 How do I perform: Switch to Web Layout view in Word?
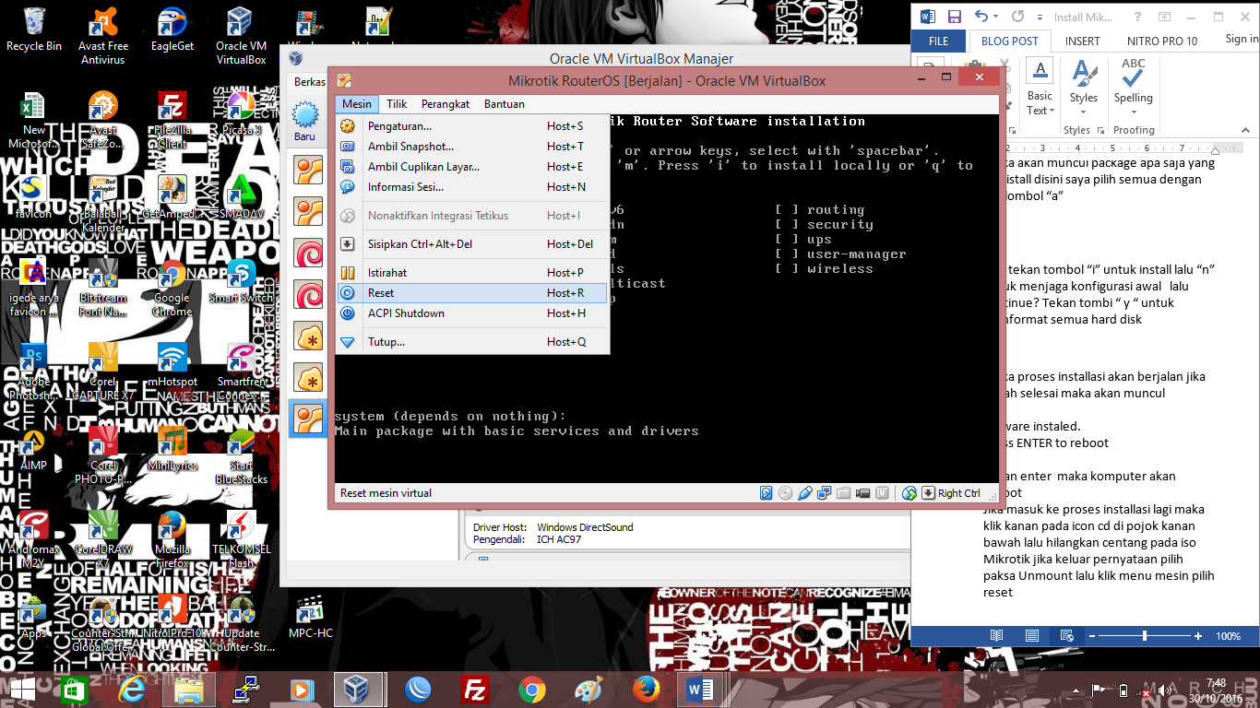(x=1067, y=636)
